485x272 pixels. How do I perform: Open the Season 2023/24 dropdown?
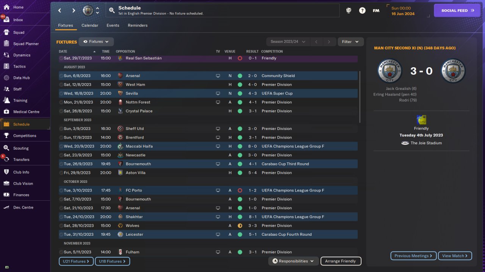click(x=288, y=42)
